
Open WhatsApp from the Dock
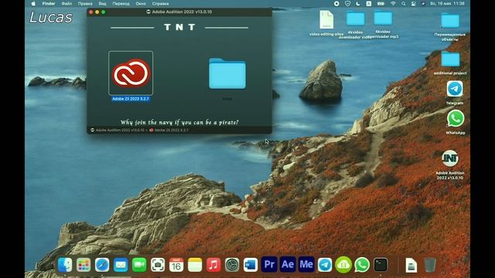pos(362,265)
